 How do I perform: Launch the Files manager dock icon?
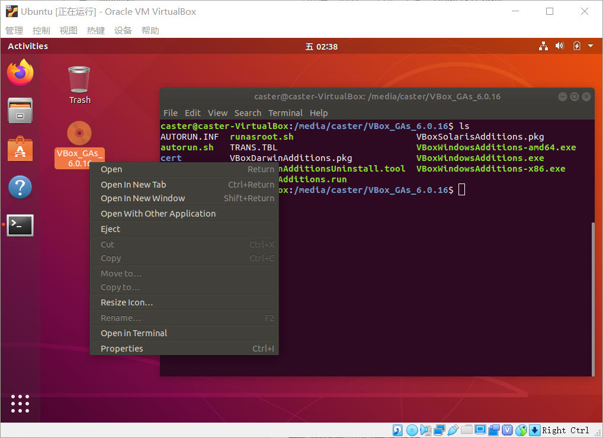20,111
